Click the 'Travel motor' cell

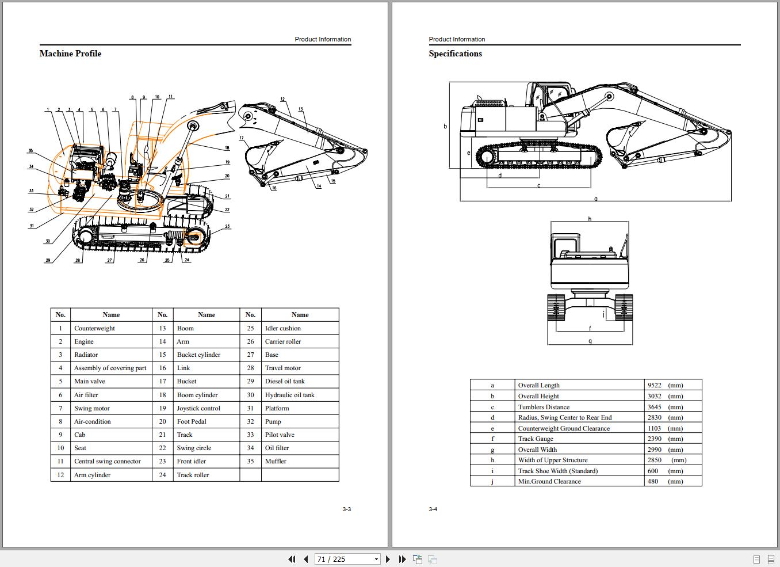point(300,368)
